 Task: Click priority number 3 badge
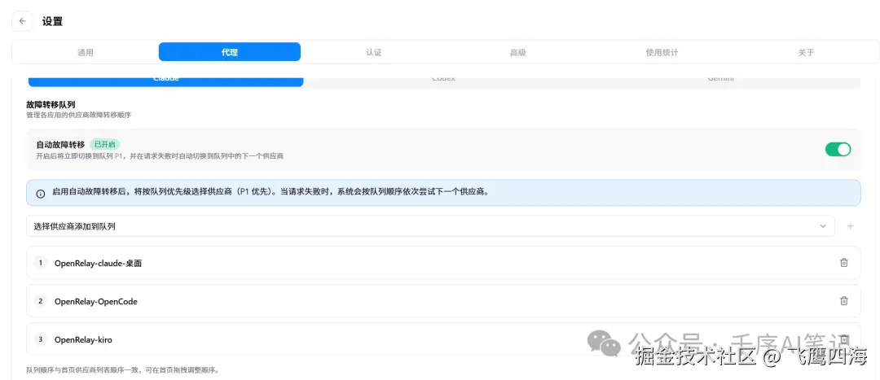(41, 339)
